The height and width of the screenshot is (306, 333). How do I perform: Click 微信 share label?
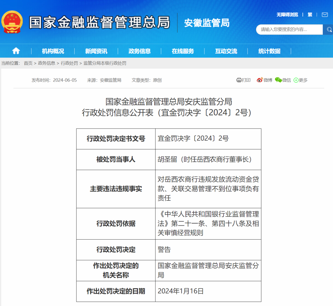[286, 80]
